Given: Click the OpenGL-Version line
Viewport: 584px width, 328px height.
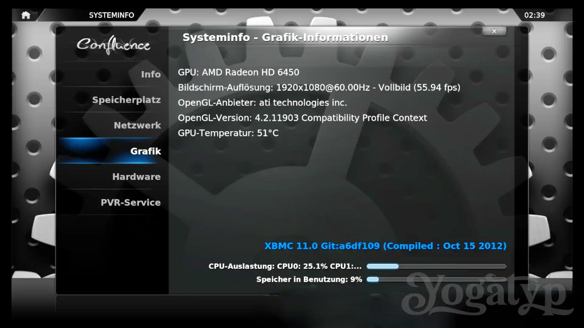Looking at the screenshot, I should tap(302, 118).
